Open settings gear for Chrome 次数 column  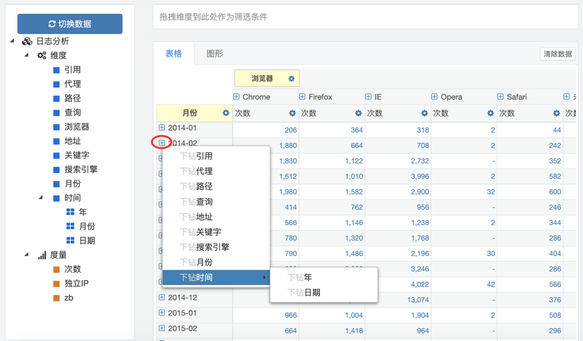[x=292, y=113]
